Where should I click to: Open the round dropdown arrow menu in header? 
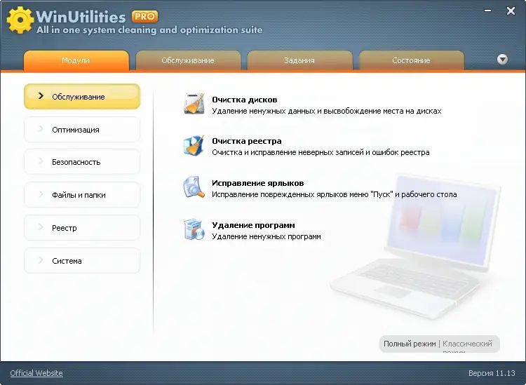502,60
